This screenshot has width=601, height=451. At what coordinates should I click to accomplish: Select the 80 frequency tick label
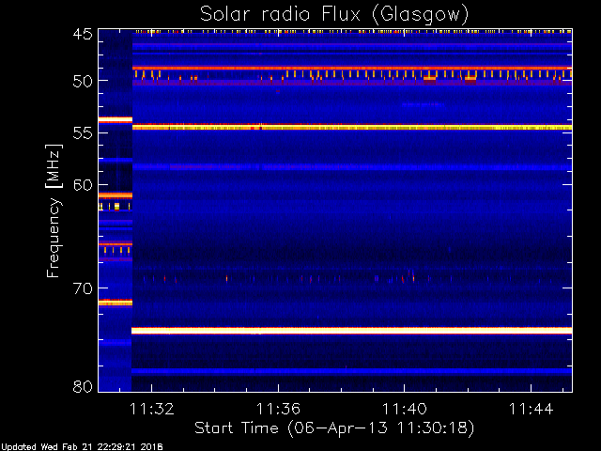pyautogui.click(x=83, y=386)
